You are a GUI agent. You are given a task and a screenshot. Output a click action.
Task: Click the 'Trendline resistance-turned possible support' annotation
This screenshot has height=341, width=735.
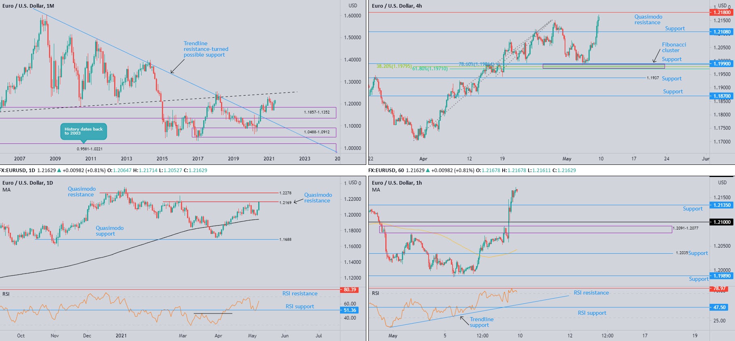coord(206,49)
